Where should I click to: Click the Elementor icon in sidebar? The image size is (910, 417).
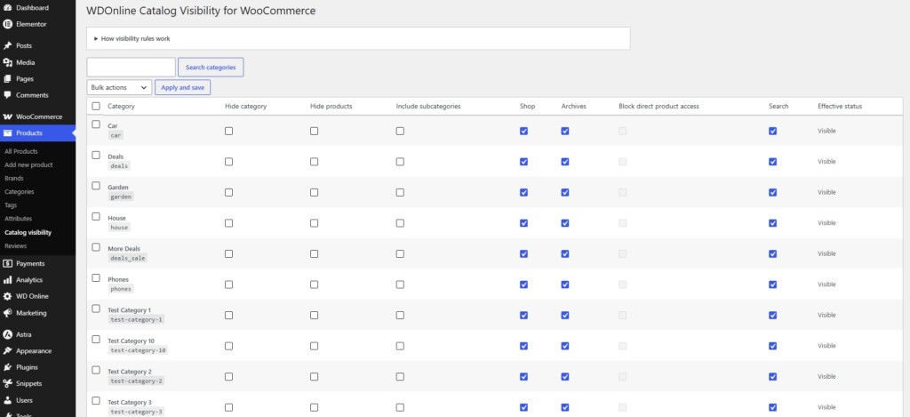coord(7,24)
